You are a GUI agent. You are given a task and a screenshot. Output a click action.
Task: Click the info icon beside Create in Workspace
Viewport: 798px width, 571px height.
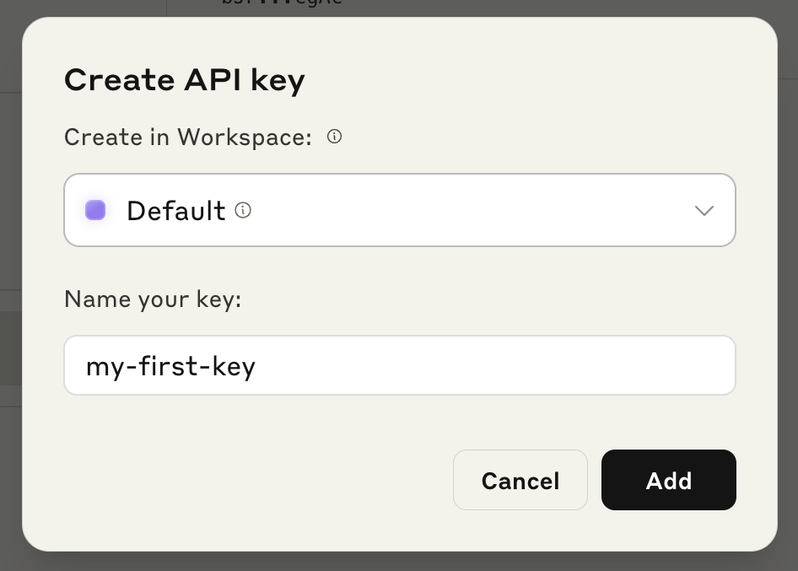pyautogui.click(x=334, y=137)
